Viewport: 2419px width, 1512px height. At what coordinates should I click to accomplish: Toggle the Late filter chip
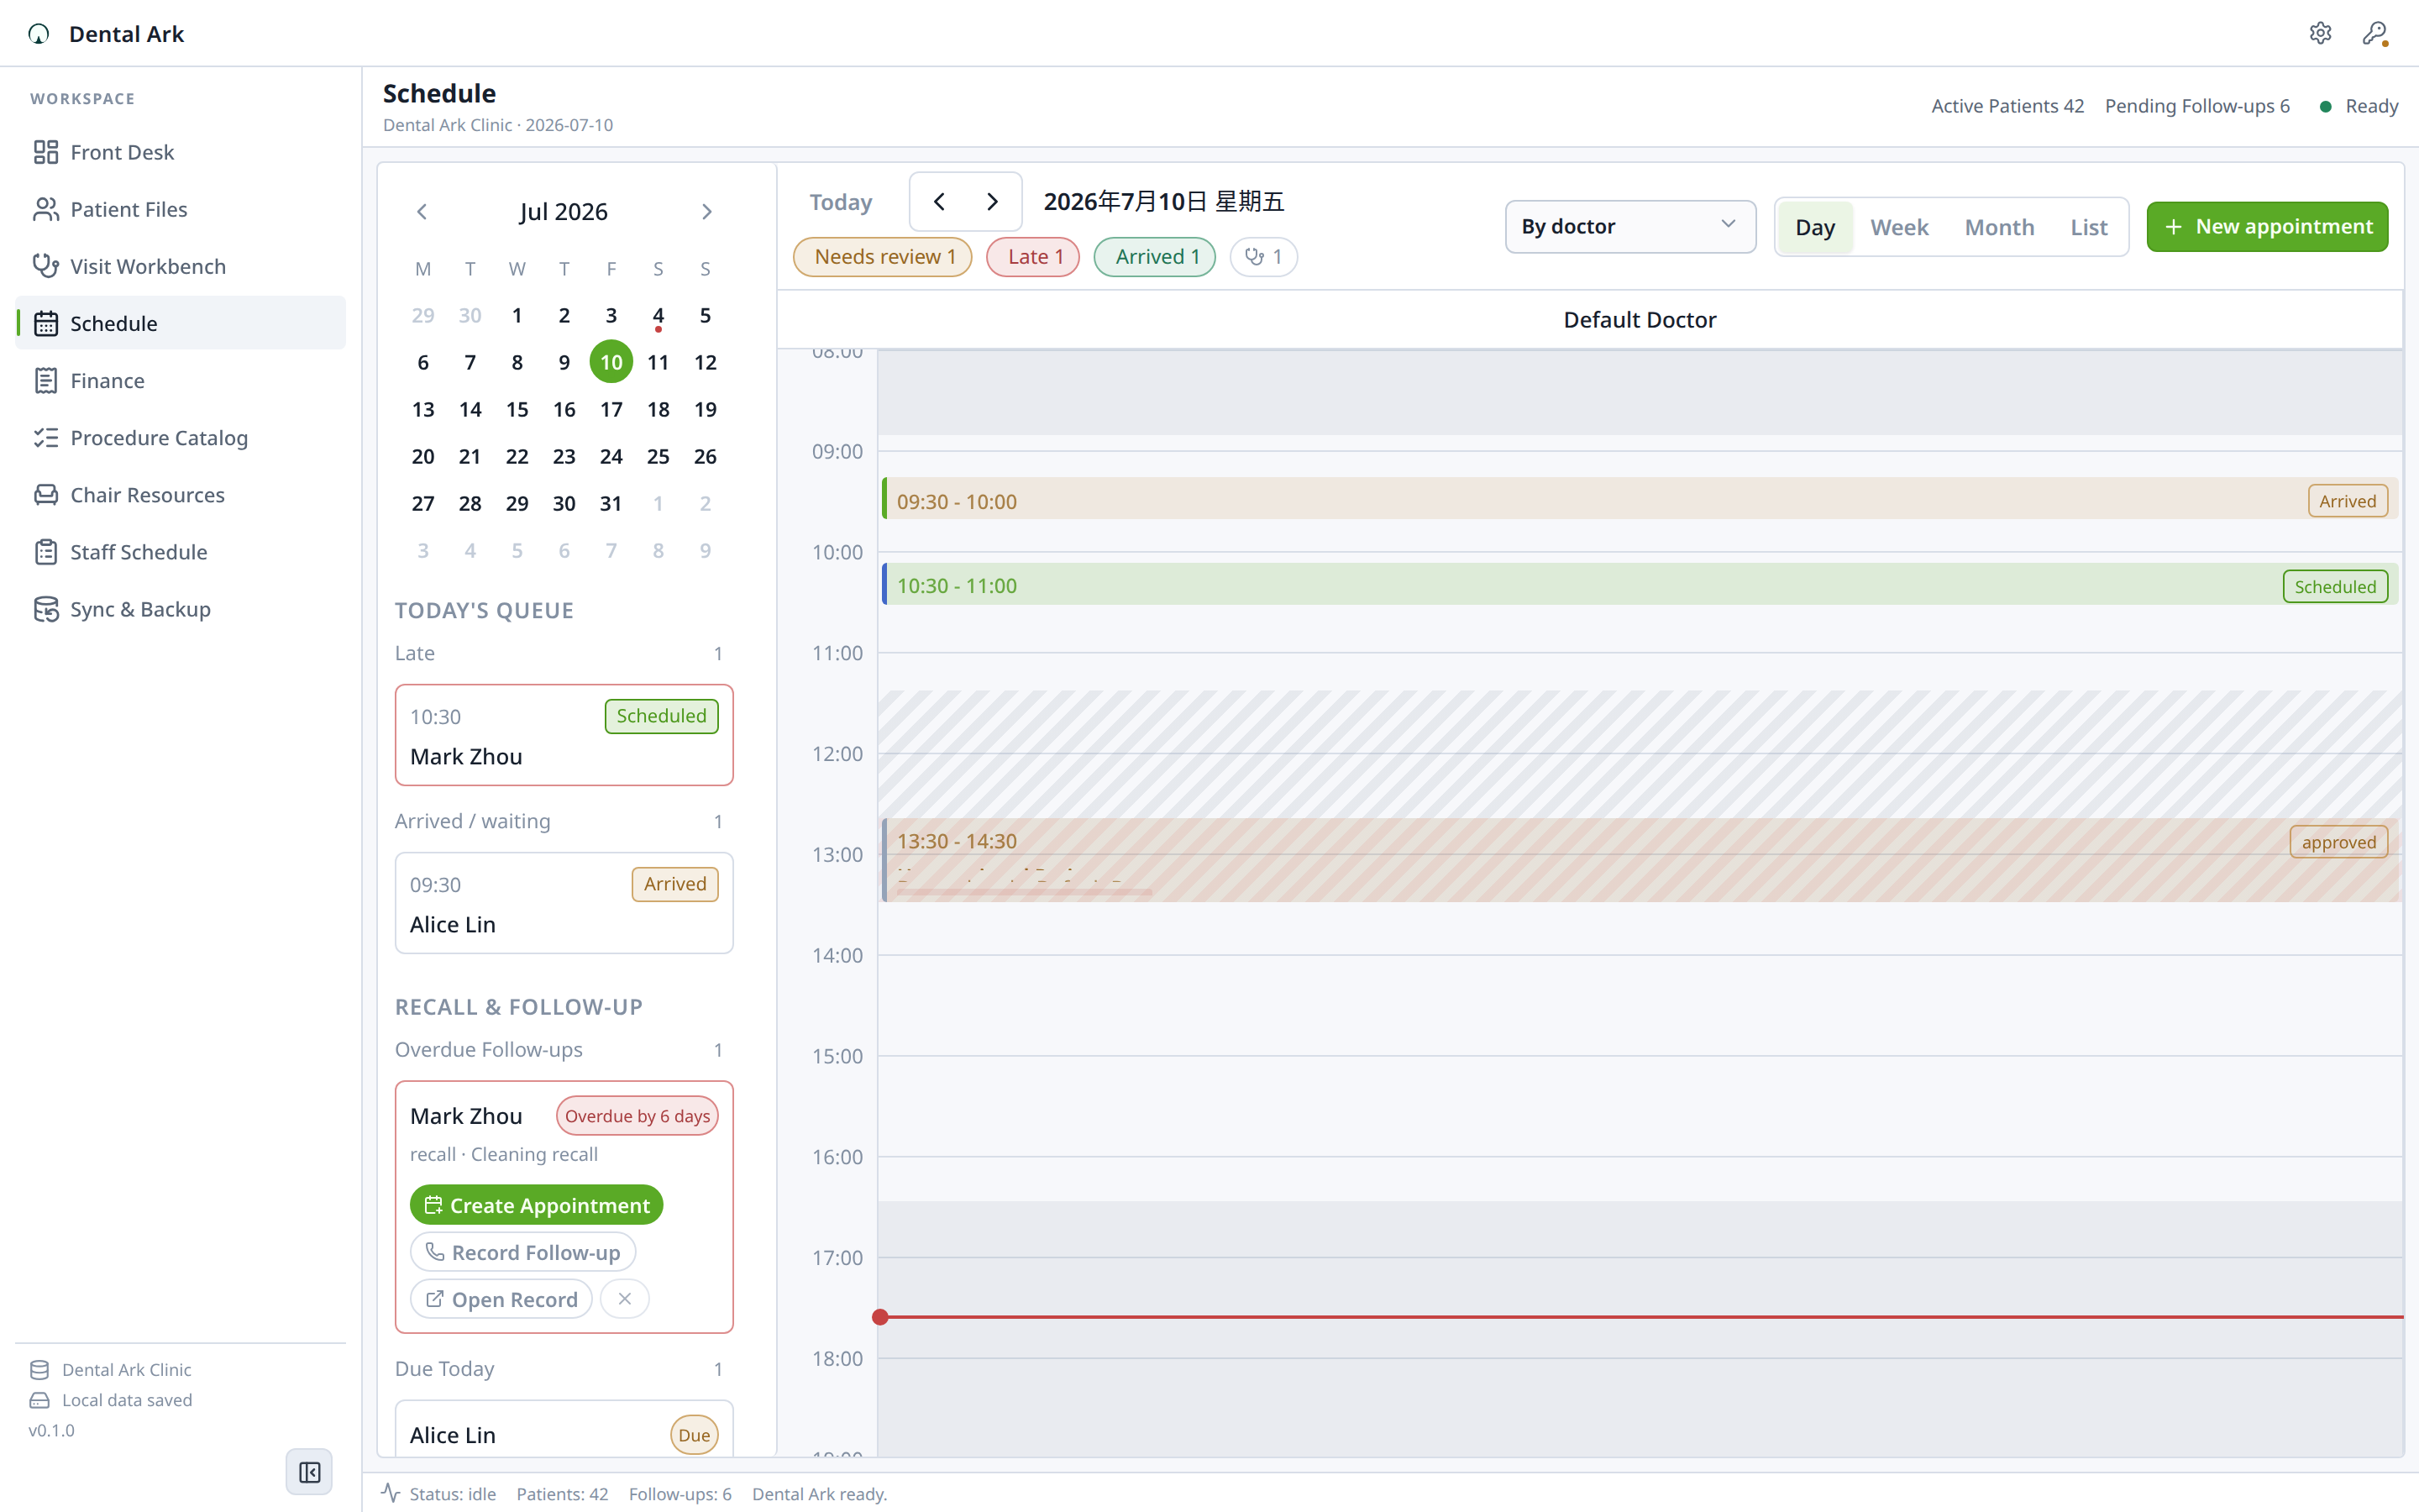click(x=1032, y=256)
